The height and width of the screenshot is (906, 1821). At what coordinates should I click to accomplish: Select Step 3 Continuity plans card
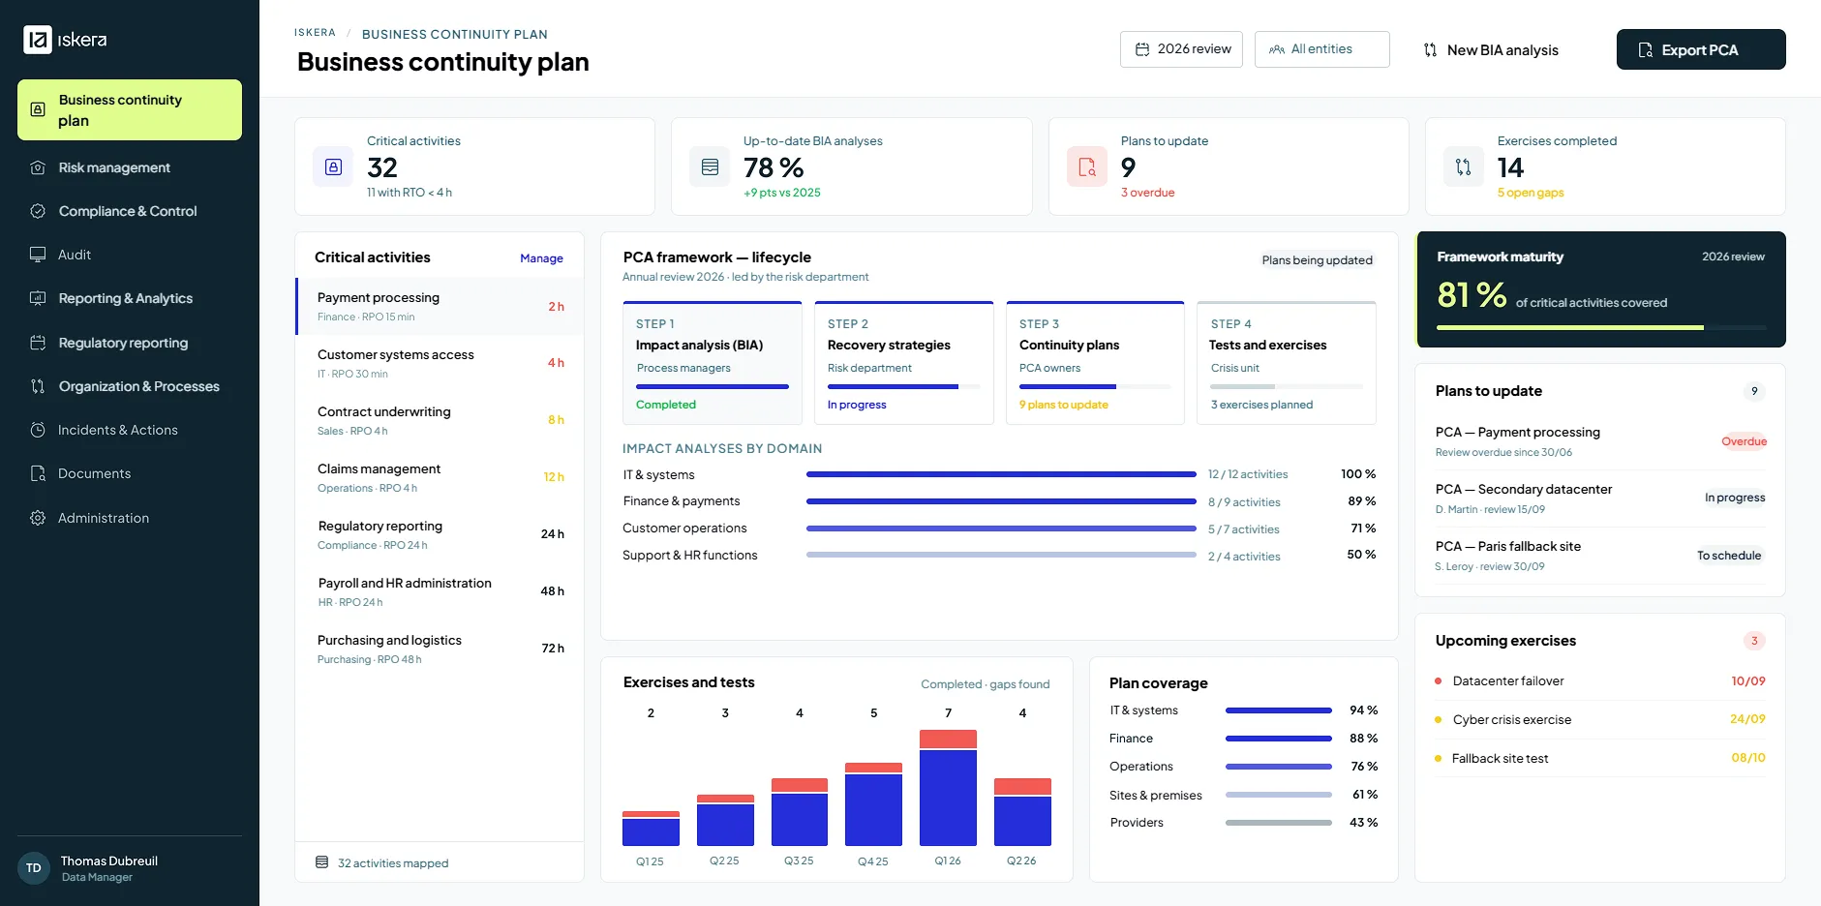[x=1095, y=363]
